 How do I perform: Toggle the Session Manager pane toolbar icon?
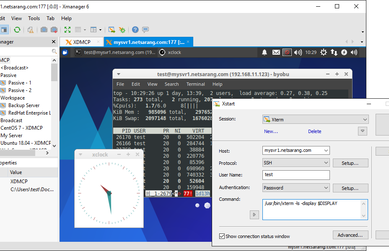(x=4, y=30)
